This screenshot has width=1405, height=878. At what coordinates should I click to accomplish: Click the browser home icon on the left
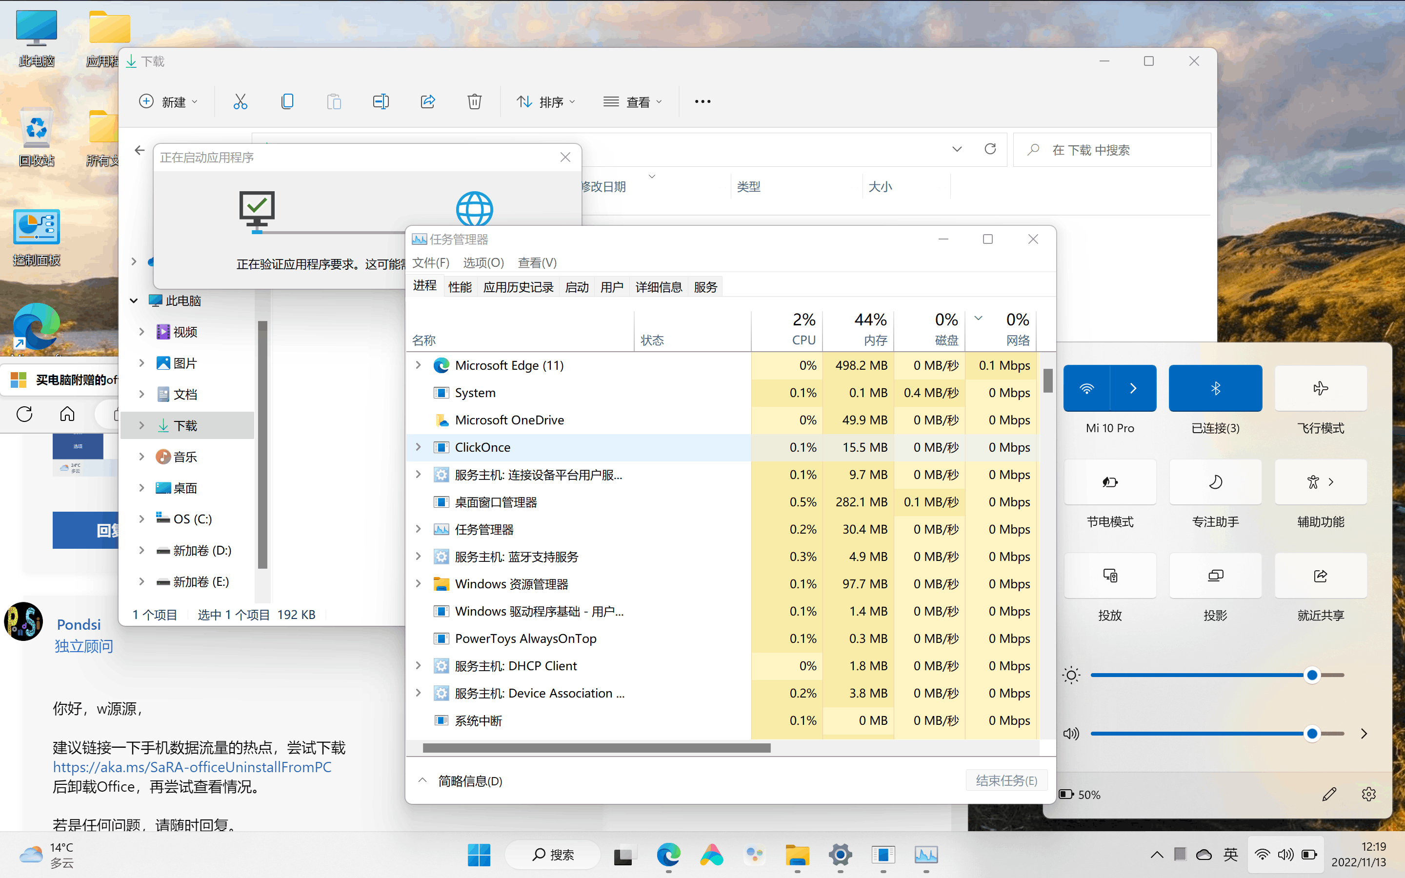(67, 414)
